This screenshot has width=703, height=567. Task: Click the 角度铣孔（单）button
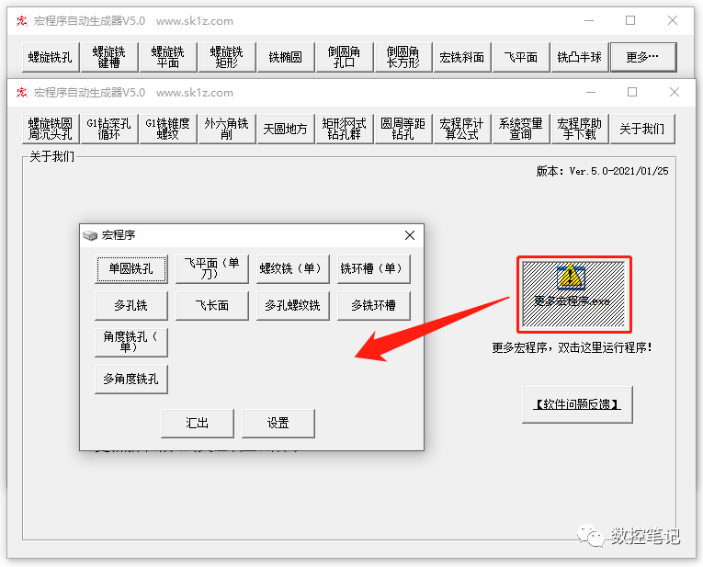131,343
